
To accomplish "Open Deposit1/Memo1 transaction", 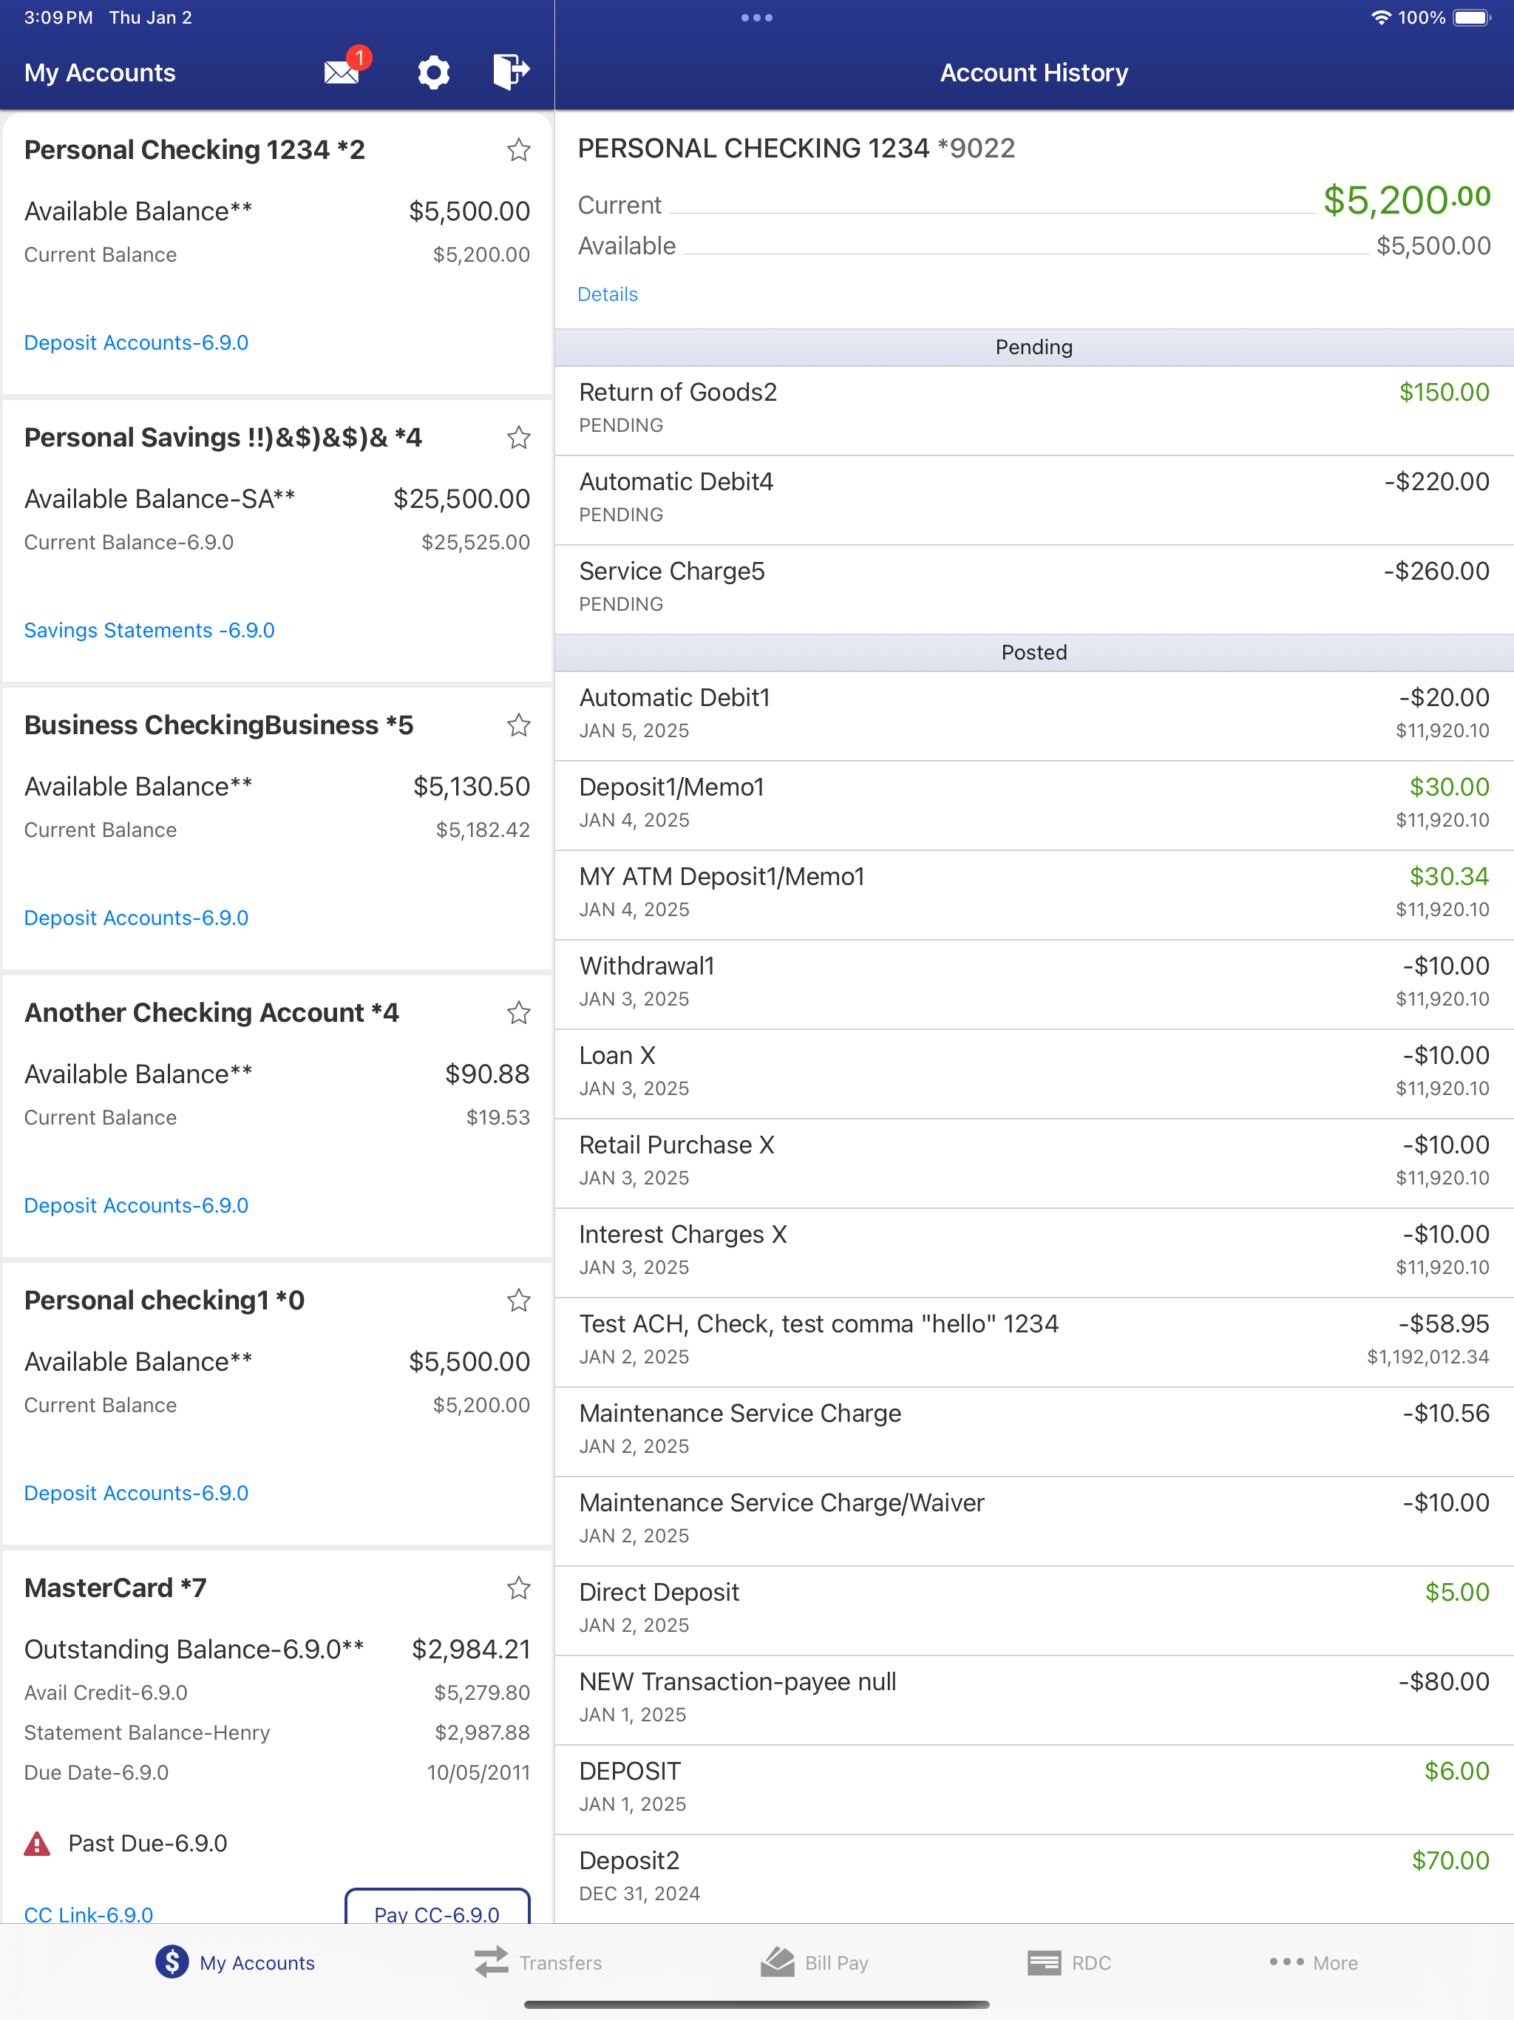I will point(1033,805).
